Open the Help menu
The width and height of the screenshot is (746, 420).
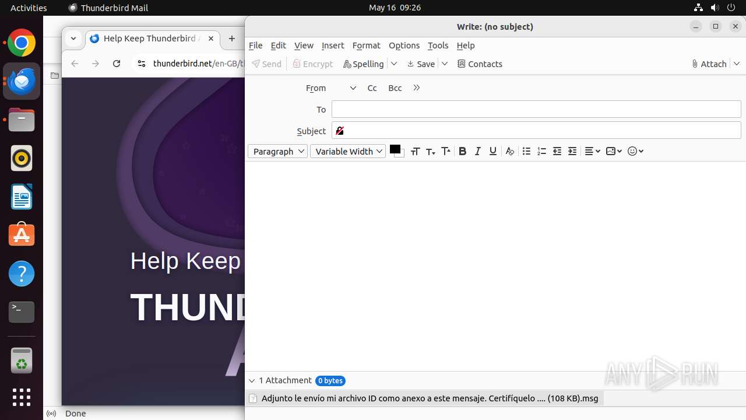466,45
